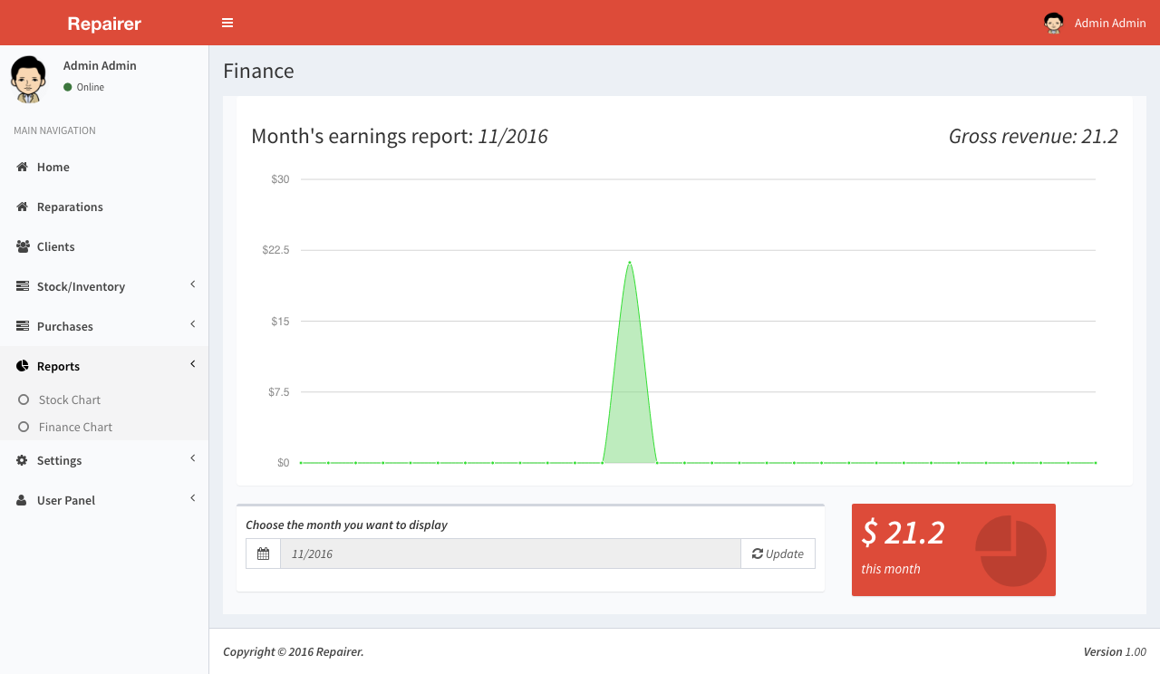1160x674 pixels.
Task: Click the Reports pie chart icon
Action: 23,366
